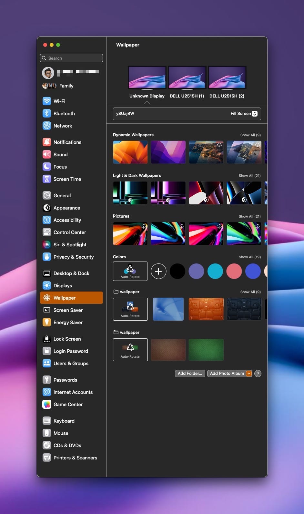304x514 pixels.
Task: Open Siri & Spotlight icon
Action: (47, 244)
